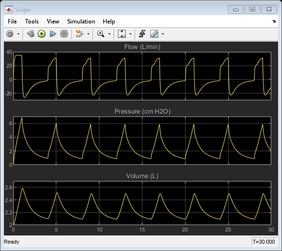282x251 pixels.
Task: Run the simulation with the green play button
Action: click(x=42, y=34)
